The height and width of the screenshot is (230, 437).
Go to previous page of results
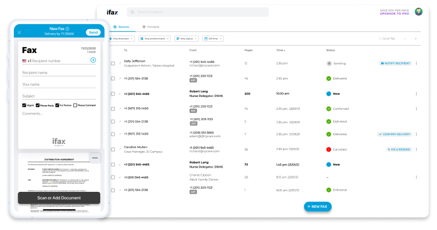[405, 39]
